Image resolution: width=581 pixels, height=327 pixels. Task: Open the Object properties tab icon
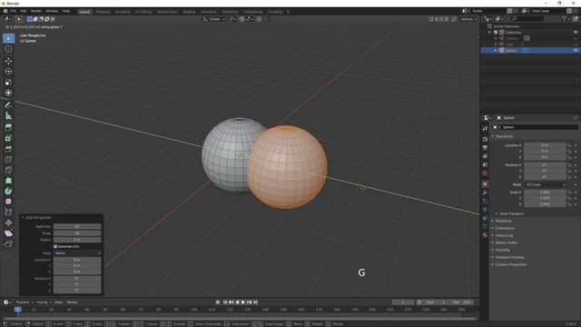tap(485, 183)
